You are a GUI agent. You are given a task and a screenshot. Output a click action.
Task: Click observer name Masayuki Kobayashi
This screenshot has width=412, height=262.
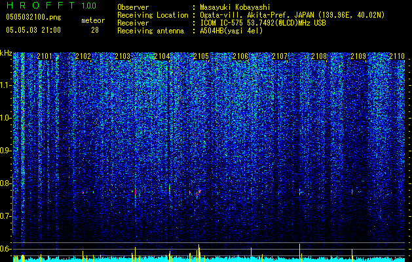(x=235, y=7)
